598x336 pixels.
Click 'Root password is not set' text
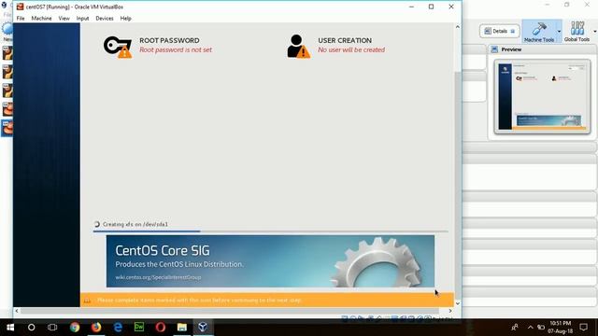pyautogui.click(x=176, y=49)
